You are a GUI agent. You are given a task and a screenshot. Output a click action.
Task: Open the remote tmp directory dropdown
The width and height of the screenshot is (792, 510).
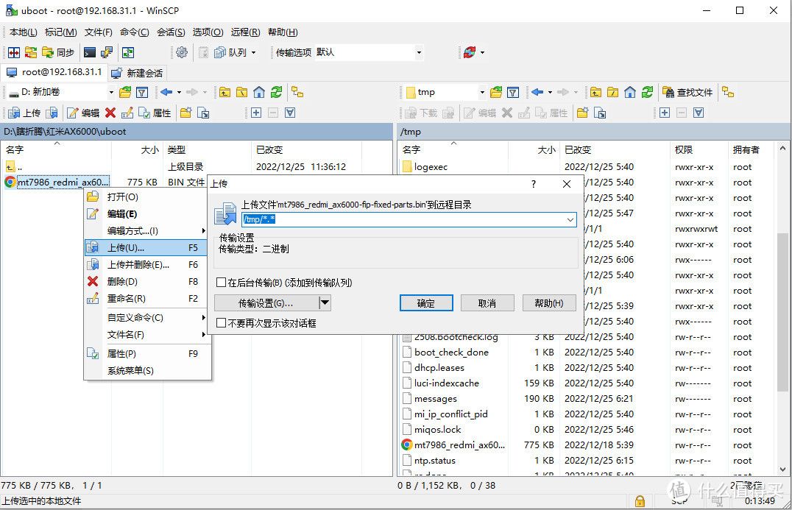[x=482, y=93]
